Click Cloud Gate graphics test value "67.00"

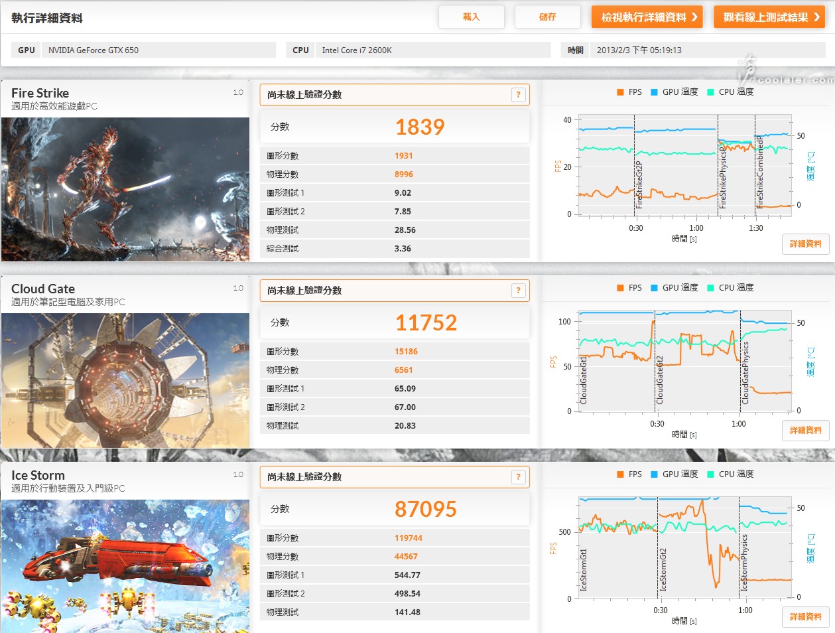point(405,407)
